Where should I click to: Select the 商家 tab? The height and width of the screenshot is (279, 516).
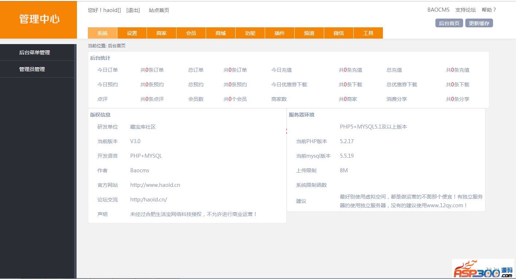[162, 33]
